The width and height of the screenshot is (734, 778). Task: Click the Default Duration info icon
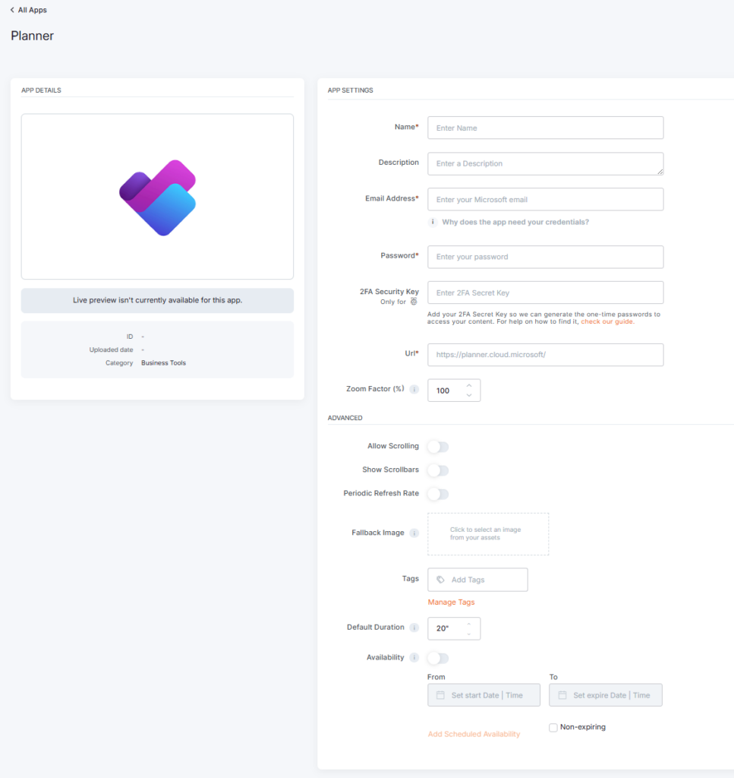click(414, 628)
